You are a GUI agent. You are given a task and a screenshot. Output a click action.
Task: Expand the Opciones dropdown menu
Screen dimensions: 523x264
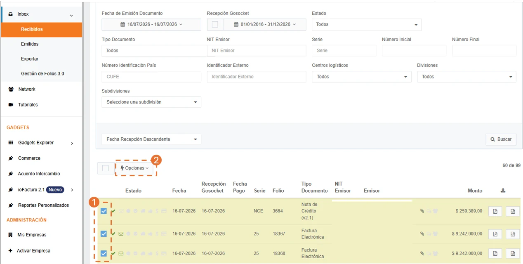(134, 168)
